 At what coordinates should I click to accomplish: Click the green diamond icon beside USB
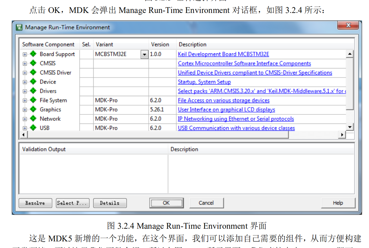(33, 128)
